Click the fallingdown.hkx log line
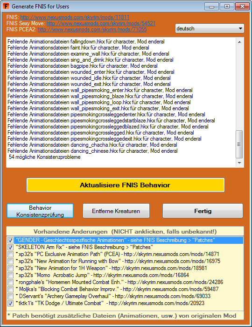 pyautogui.click(x=86, y=42)
